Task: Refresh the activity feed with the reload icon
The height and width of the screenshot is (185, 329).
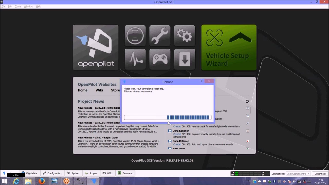Action: coord(247,101)
